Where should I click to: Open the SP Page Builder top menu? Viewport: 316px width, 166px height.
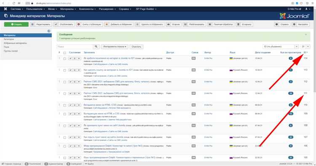click(x=146, y=9)
